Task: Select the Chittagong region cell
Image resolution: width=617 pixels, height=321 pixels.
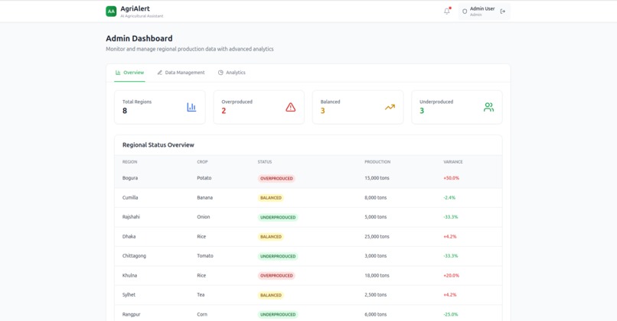Action: point(134,256)
